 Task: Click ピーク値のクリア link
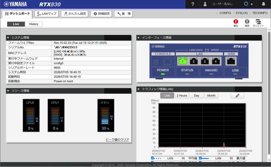pos(117,139)
